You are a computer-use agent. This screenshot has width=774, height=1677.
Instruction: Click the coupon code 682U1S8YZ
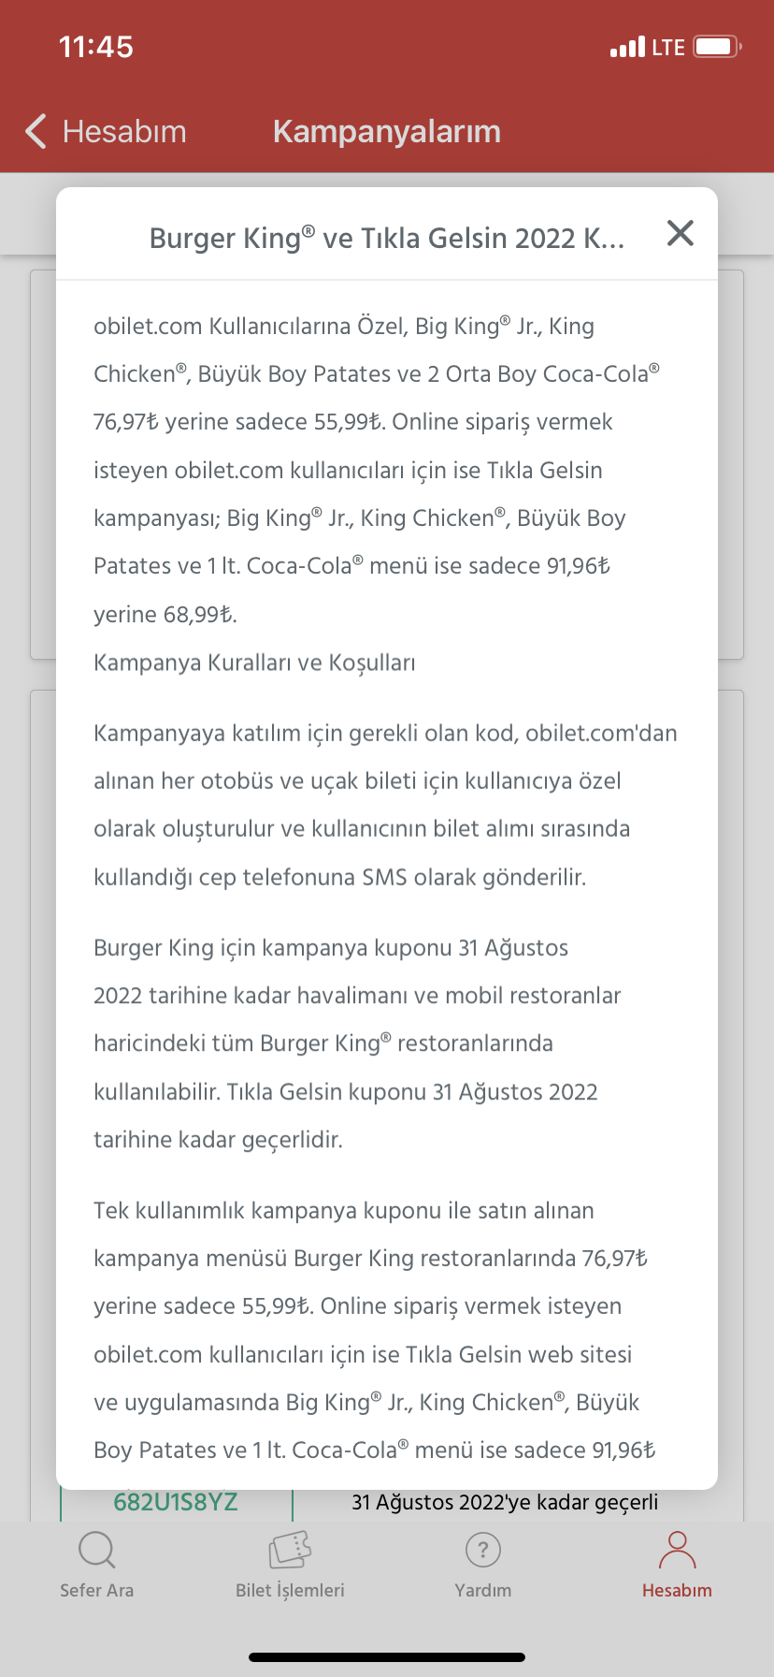[x=176, y=1502]
